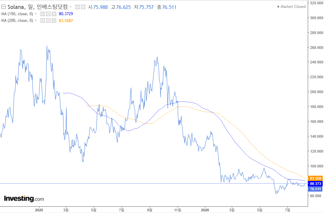
Task: Click the Market Closed status indicator
Action: (291, 7)
